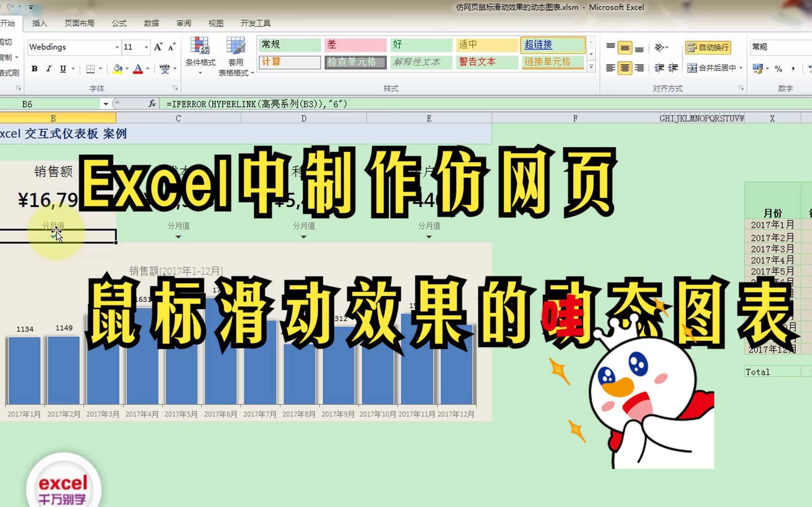
Task: Open the font dialog launcher
Action: 175,88
